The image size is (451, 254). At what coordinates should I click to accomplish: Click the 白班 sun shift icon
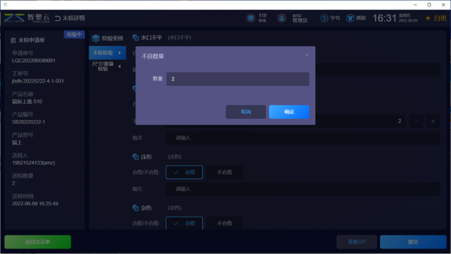(x=428, y=18)
